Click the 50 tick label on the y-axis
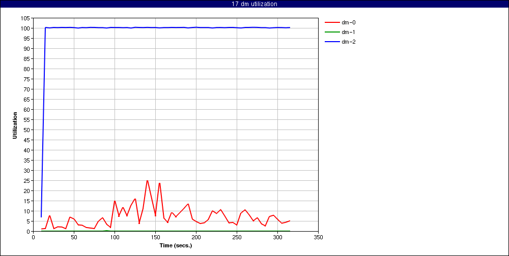The height and width of the screenshot is (256, 509). coord(27,130)
